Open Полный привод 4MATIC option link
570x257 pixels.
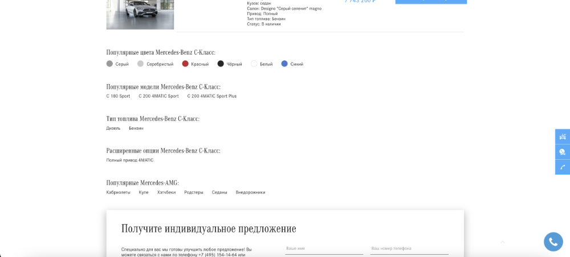130,160
